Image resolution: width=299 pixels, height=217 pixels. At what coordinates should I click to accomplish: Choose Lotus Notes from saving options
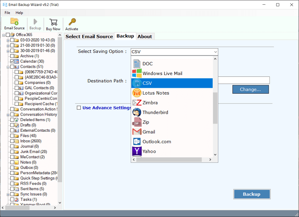point(172,93)
